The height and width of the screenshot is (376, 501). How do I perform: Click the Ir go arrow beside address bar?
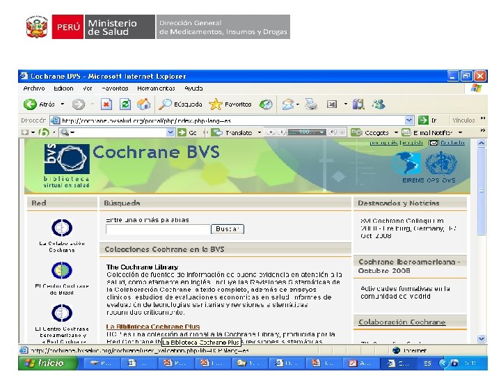(x=423, y=120)
